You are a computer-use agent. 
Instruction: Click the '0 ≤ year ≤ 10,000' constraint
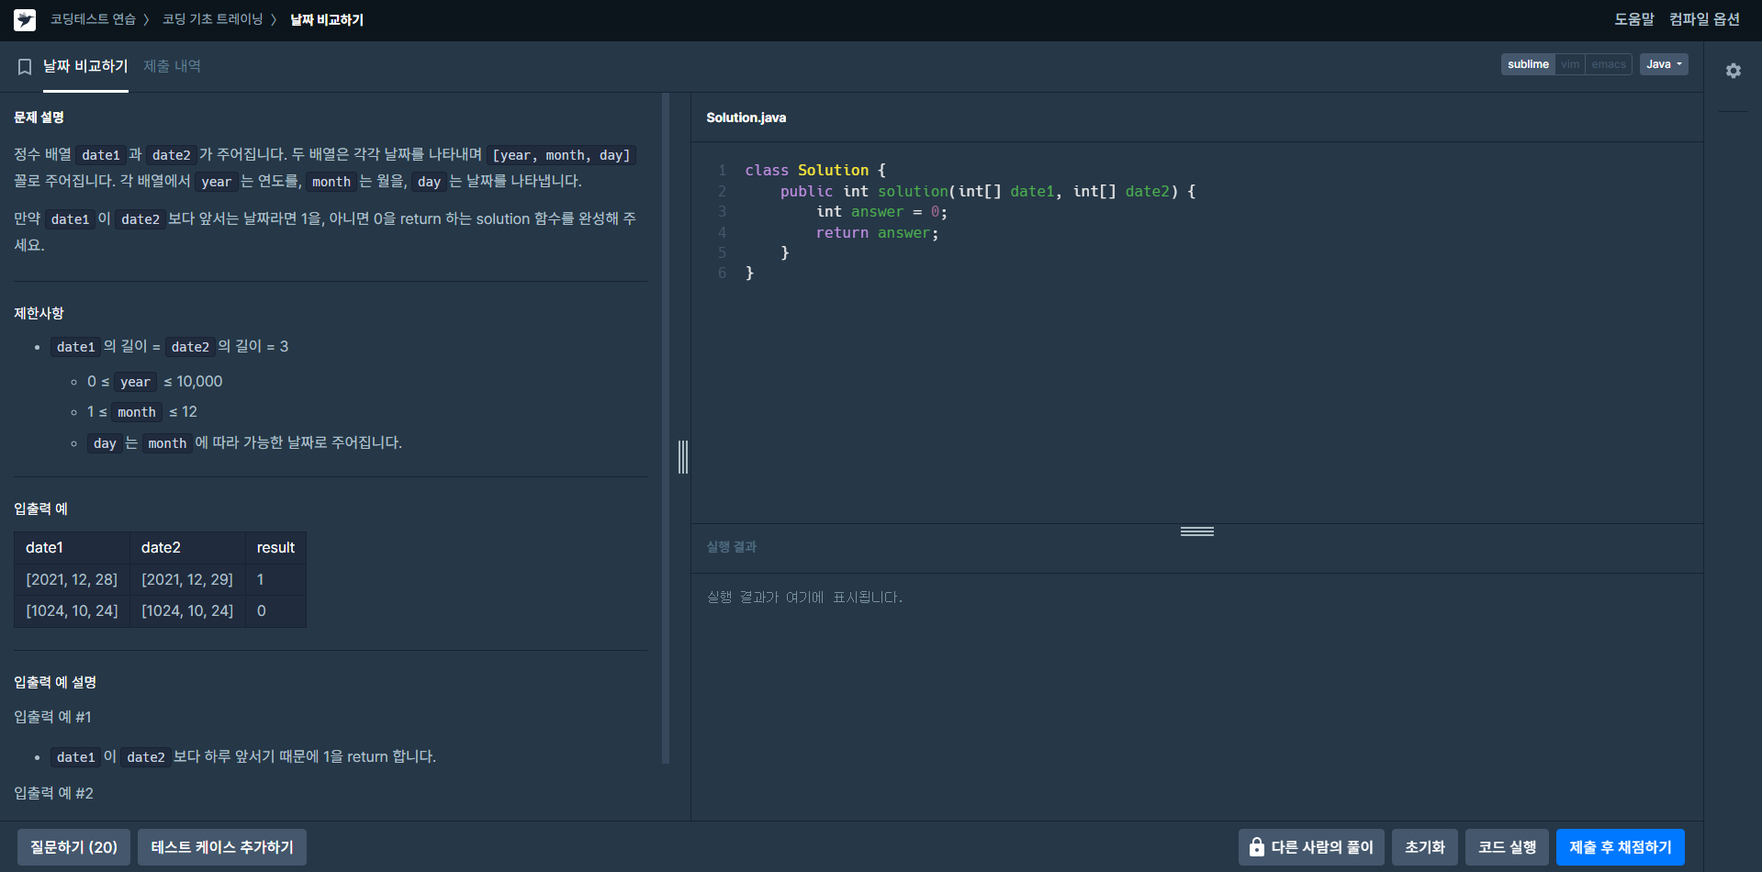pos(154,382)
